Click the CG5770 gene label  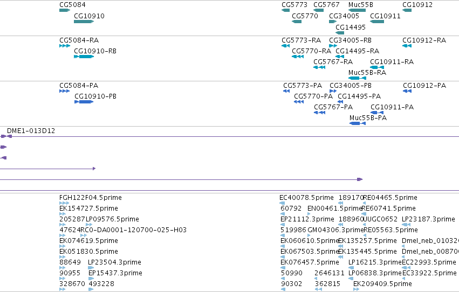305,16
